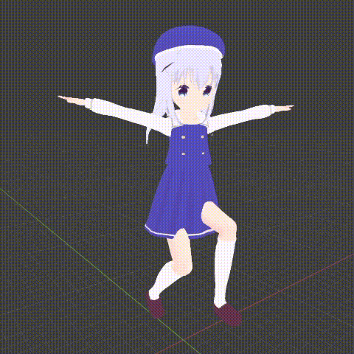
Task: Click the blue skirt of the dress
Action: pyautogui.click(x=182, y=199)
